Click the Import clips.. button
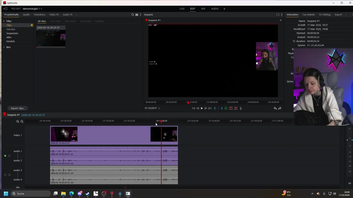Image resolution: width=353 pixels, height=198 pixels. pos(18,108)
